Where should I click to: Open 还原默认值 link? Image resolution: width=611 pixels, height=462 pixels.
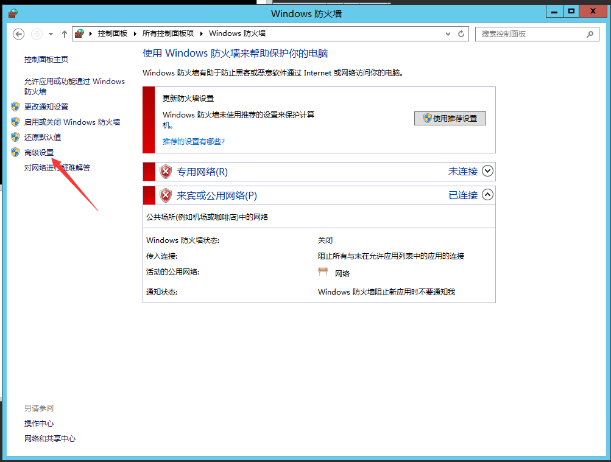pyautogui.click(x=43, y=137)
